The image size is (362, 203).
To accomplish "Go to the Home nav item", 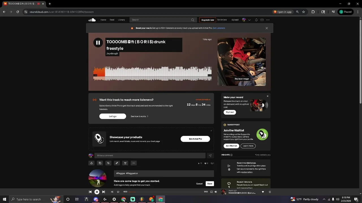I will tap(103, 20).
